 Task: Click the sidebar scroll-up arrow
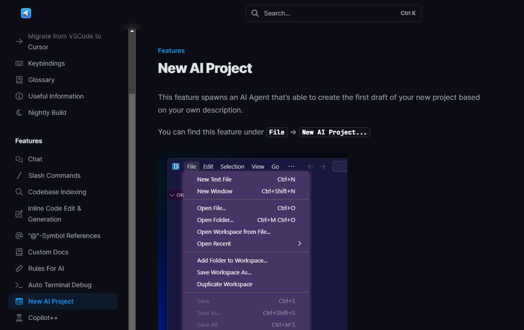(x=132, y=31)
